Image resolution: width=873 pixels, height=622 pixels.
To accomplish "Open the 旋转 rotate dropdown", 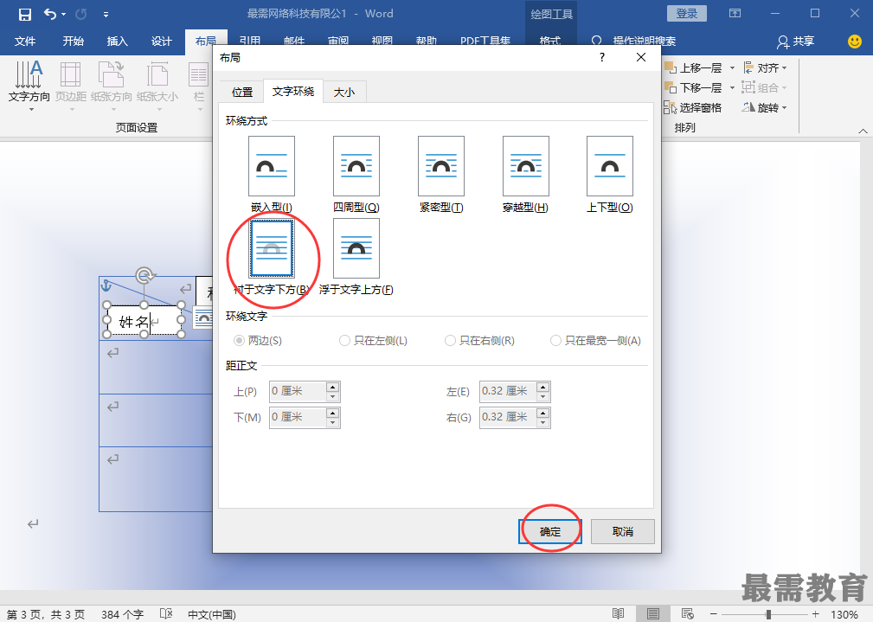I will pyautogui.click(x=765, y=107).
